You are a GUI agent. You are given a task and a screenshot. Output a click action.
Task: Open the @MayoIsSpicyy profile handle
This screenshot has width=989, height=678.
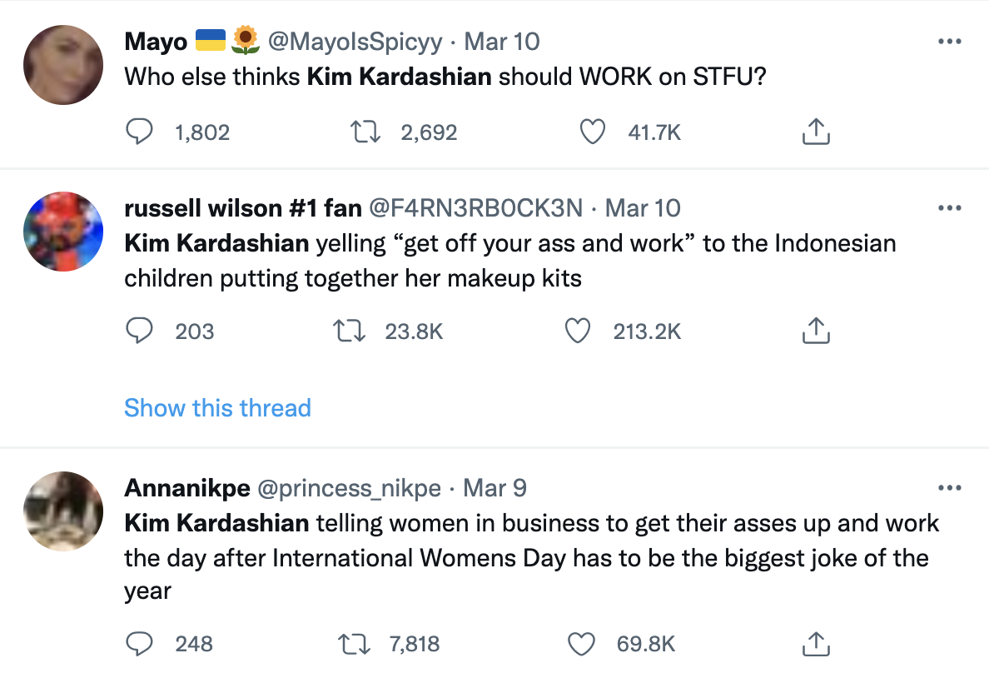tap(354, 41)
